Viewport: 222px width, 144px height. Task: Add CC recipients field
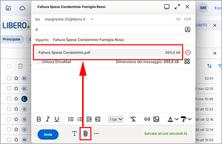178,19
